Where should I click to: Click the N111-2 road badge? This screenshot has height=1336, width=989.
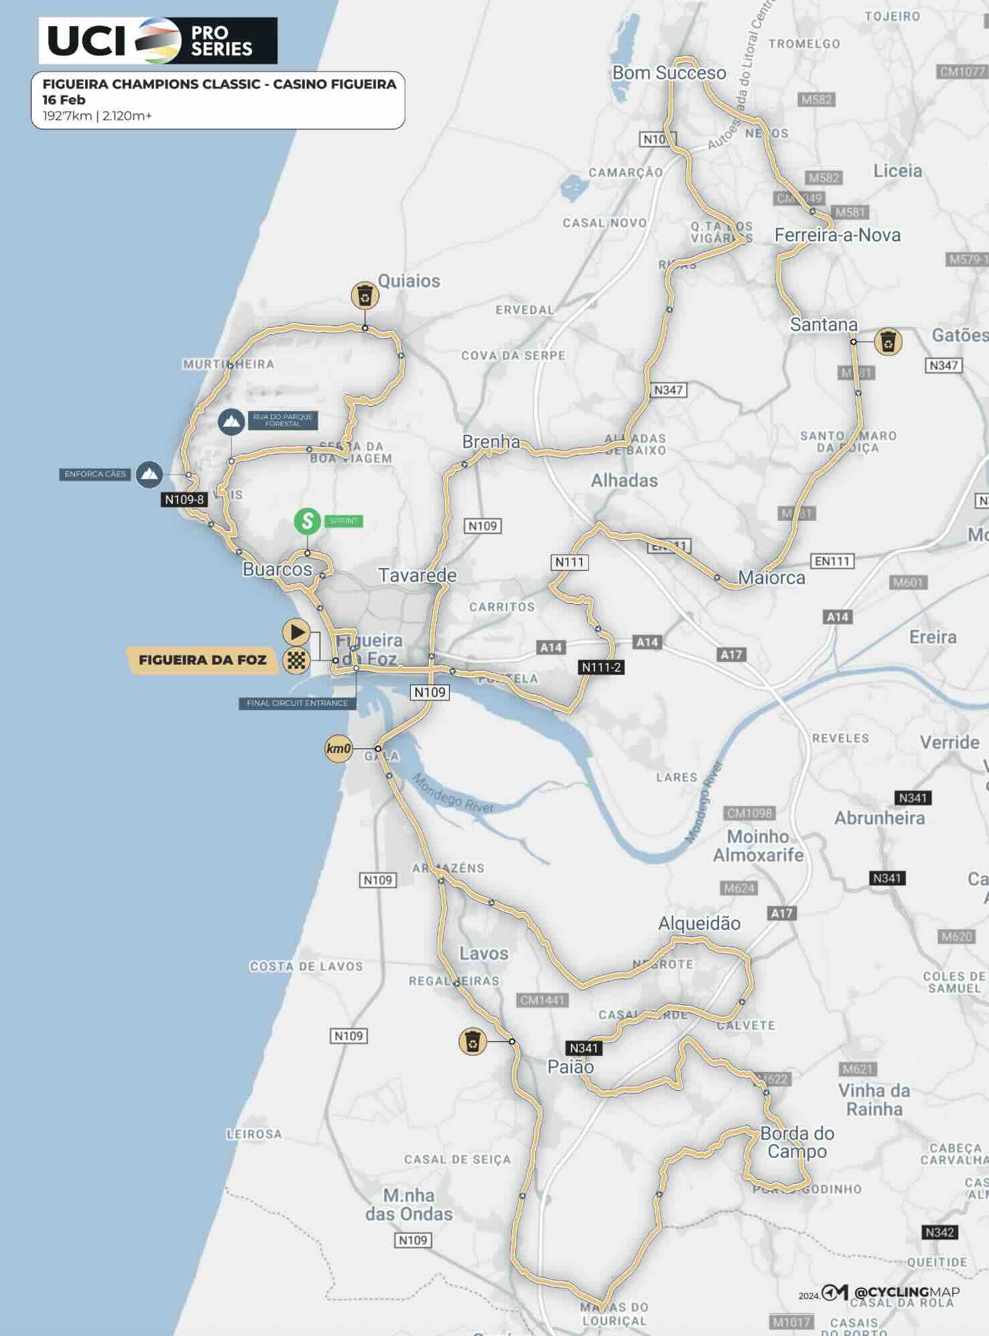(x=601, y=667)
